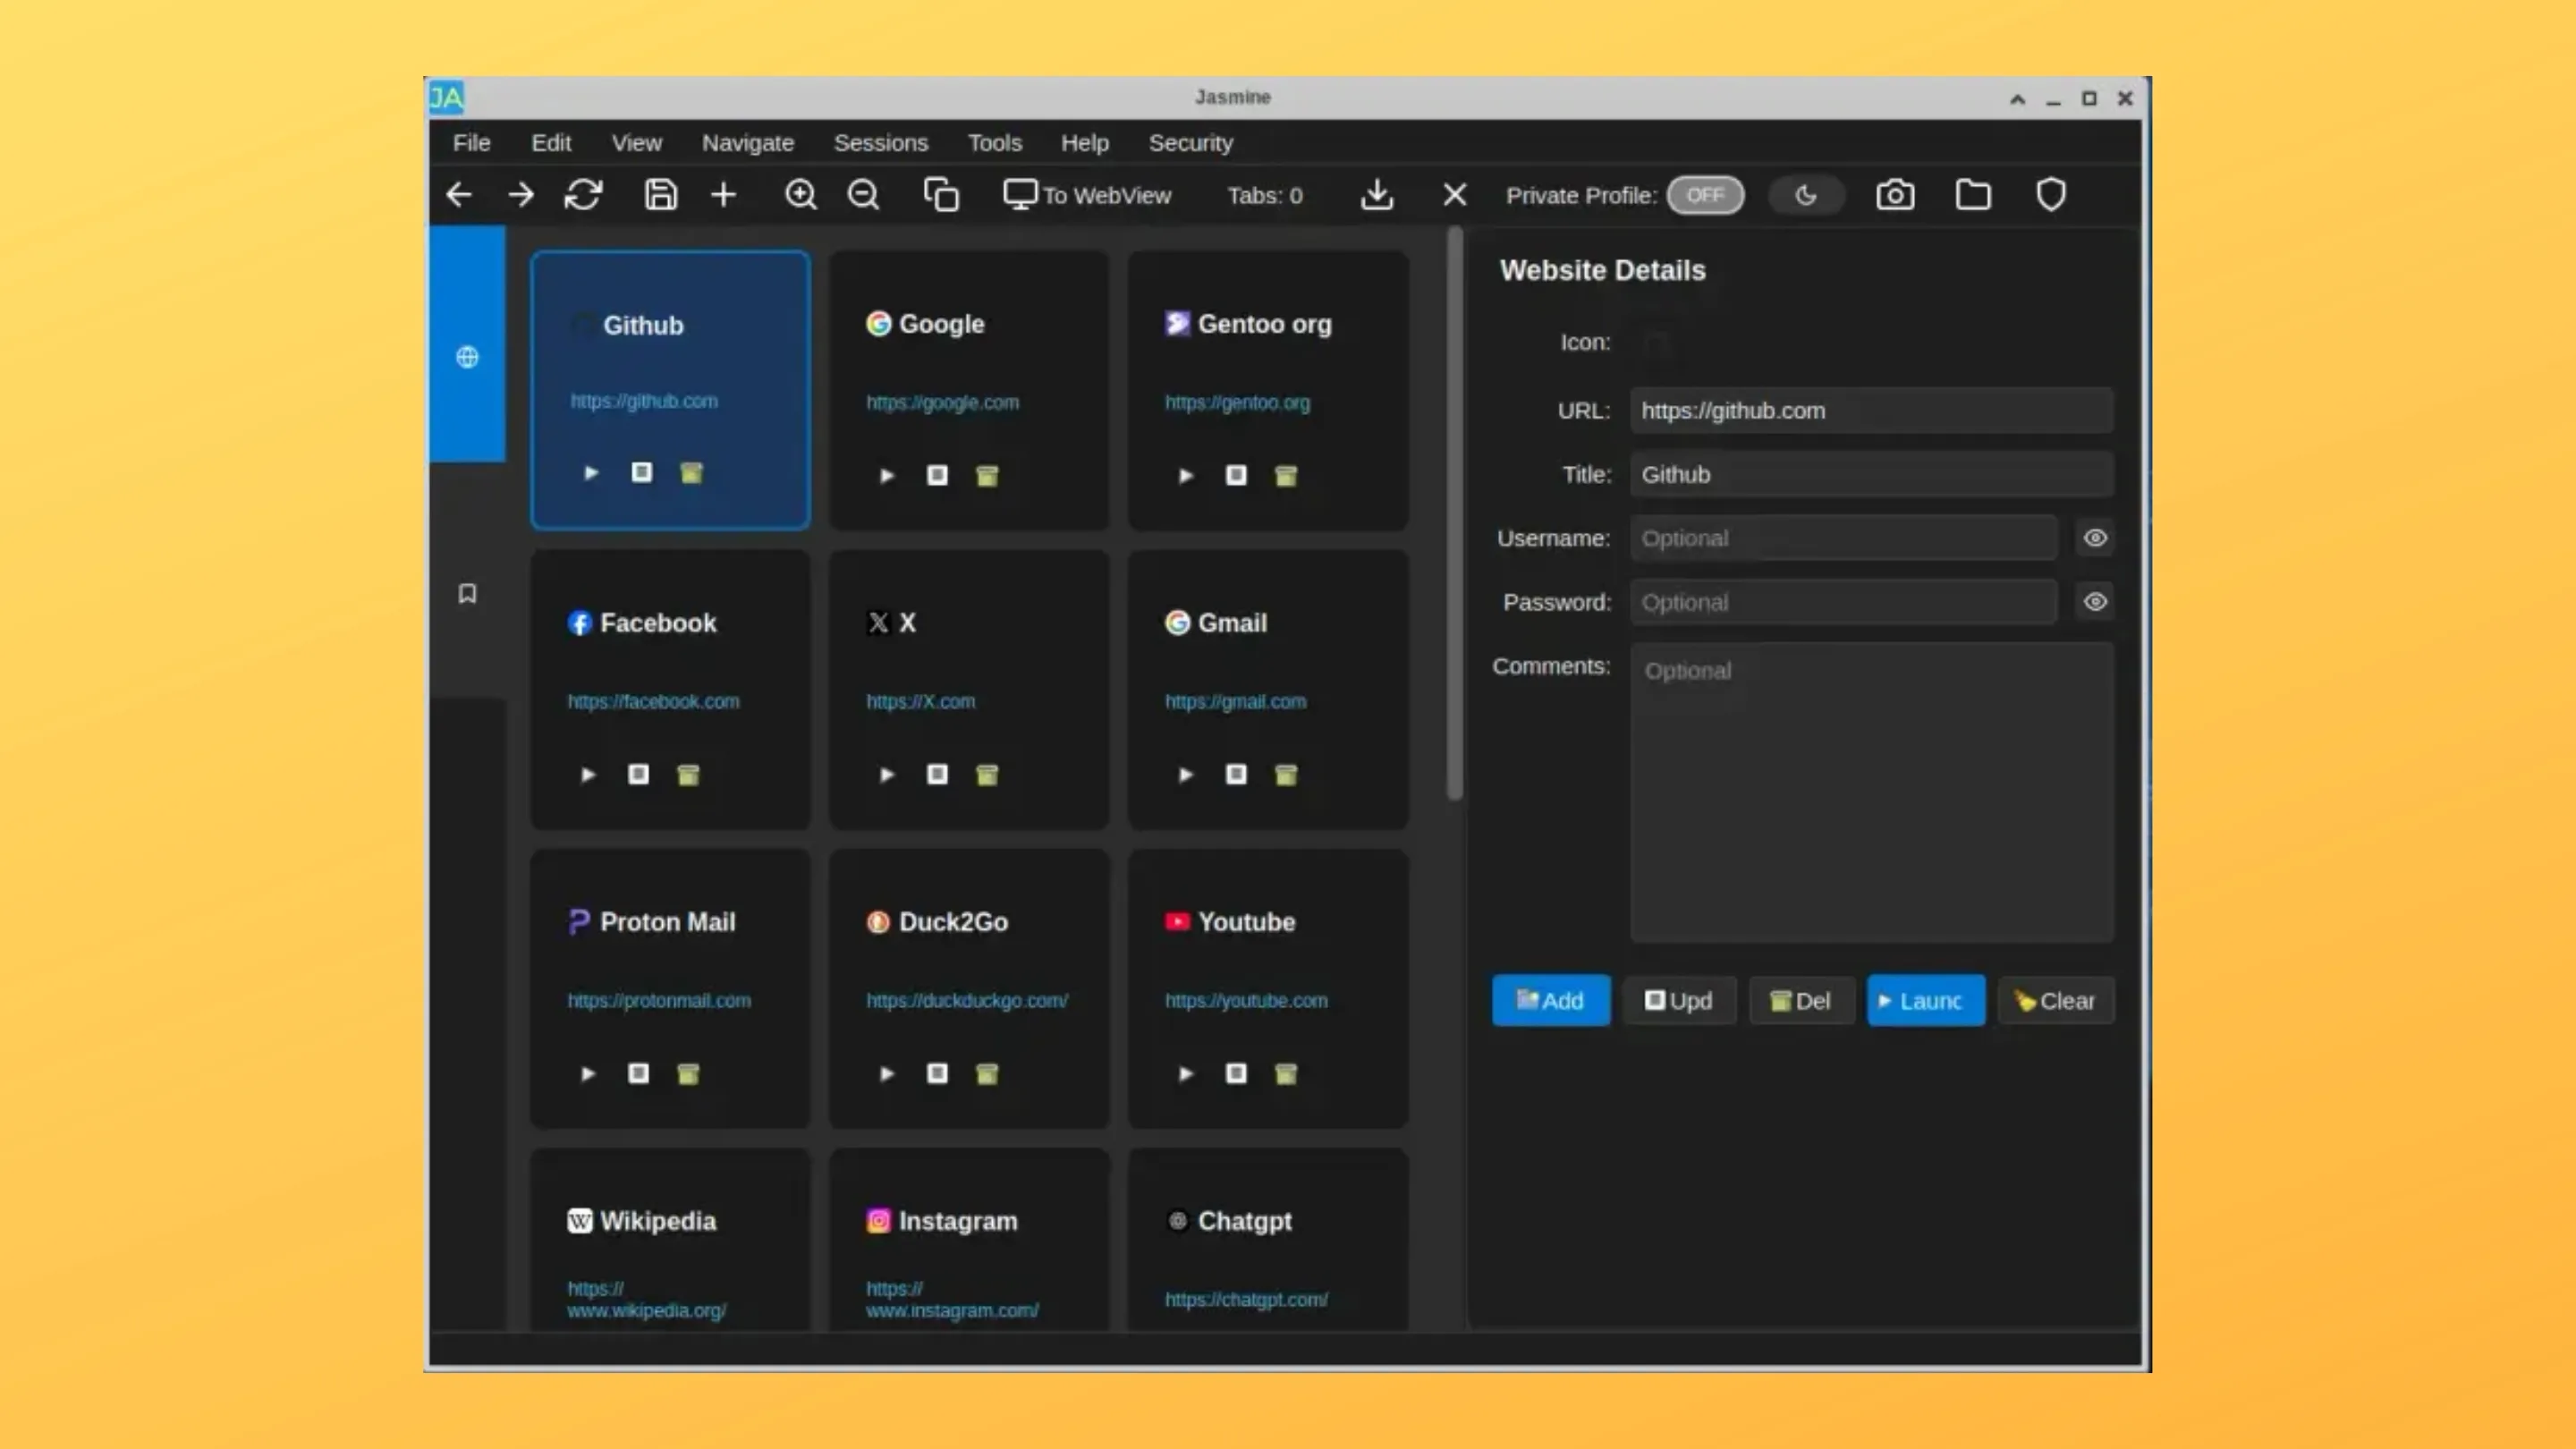The height and width of the screenshot is (1449, 2576).
Task: Select the Chatgpt card
Action: click(x=1268, y=1240)
